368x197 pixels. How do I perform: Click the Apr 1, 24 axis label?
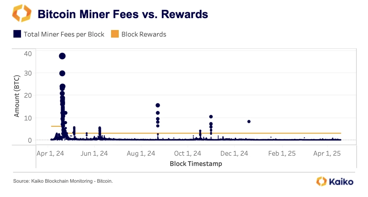click(50, 153)
